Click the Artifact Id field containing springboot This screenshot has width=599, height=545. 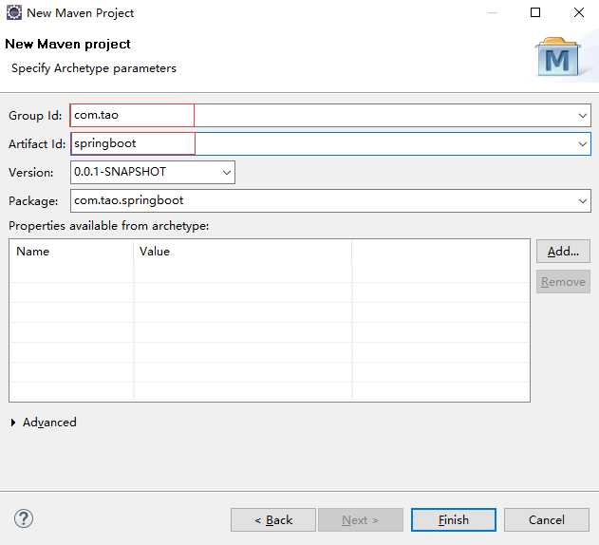coord(330,143)
